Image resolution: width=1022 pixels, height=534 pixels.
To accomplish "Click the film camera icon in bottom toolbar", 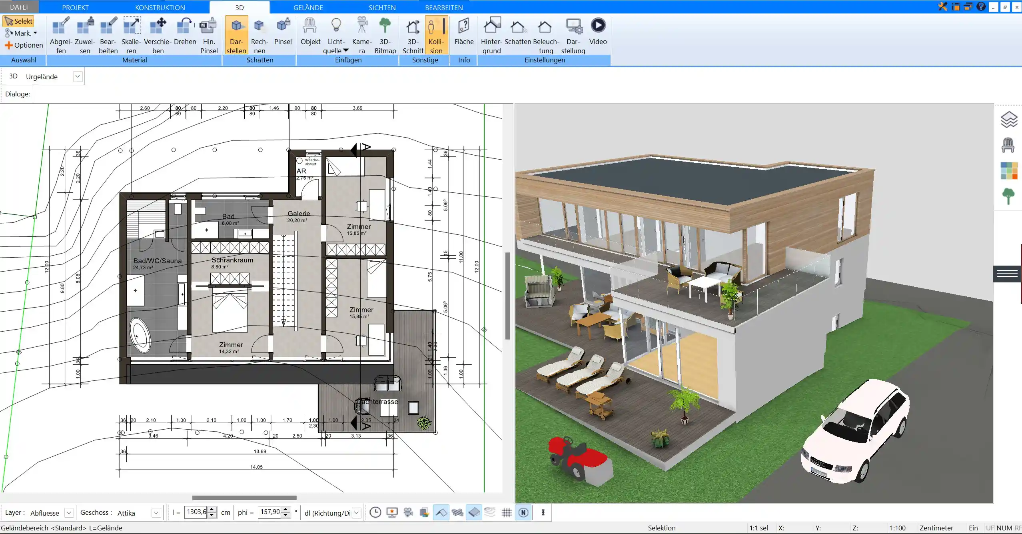I will [408, 512].
